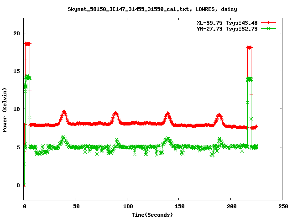Click the plot title "Skynet_58150_3C147_31455_31550_cal.txt, LOWRES, daisy"
This screenshot has height=219, width=292.
(152, 9)
